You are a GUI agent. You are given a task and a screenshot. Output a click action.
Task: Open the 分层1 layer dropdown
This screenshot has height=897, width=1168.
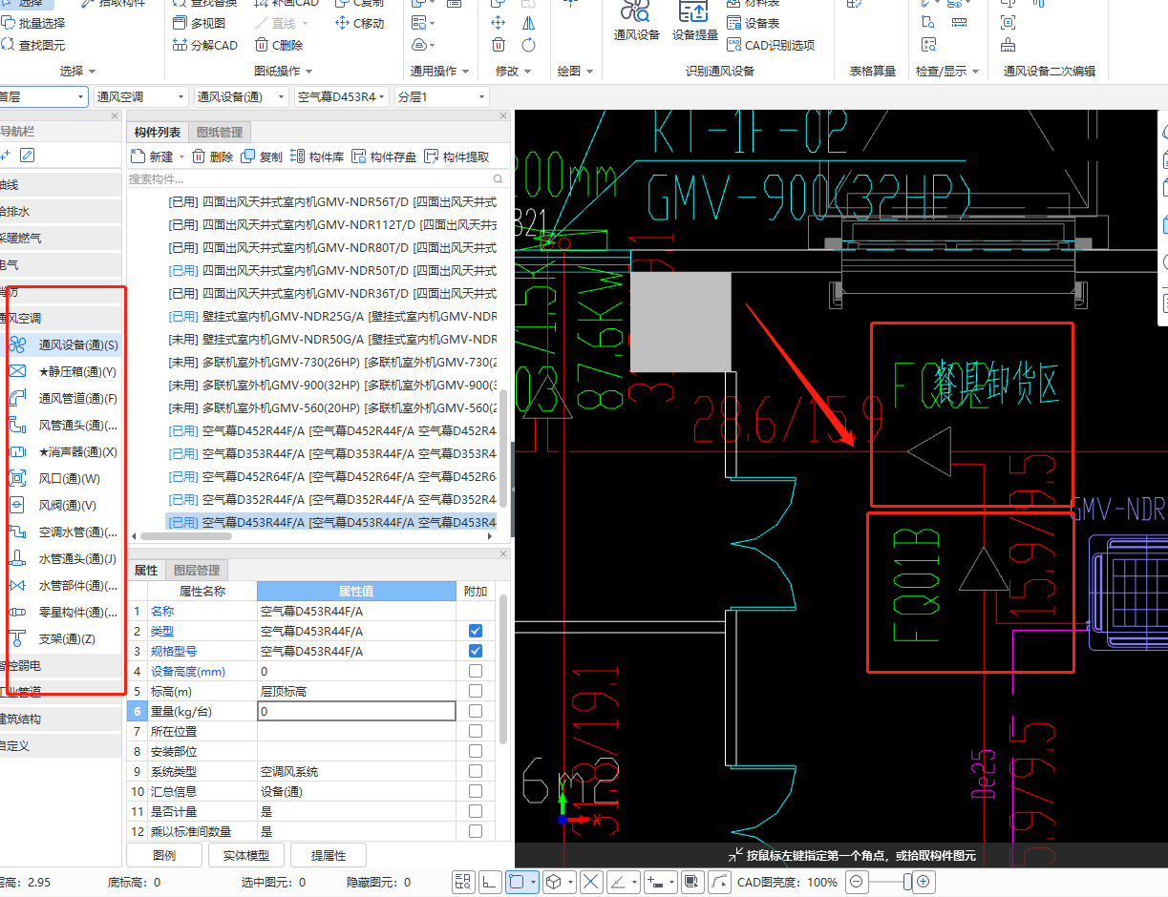pos(441,96)
